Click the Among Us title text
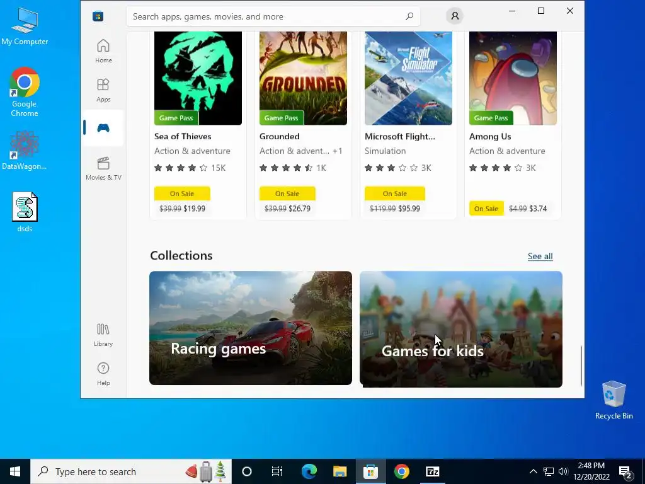The width and height of the screenshot is (645, 484). (490, 136)
